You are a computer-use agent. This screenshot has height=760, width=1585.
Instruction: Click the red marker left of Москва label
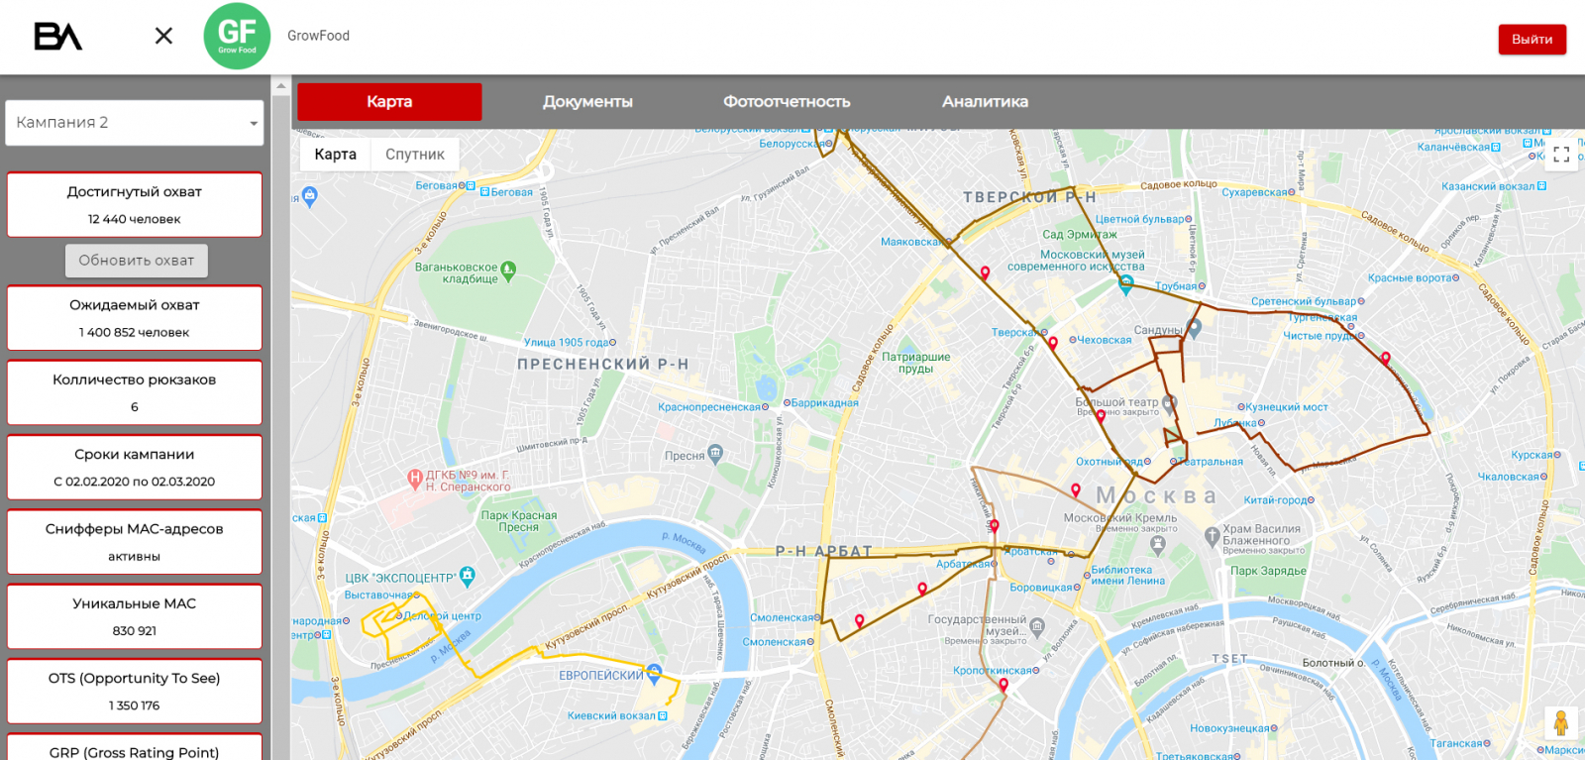click(1076, 490)
